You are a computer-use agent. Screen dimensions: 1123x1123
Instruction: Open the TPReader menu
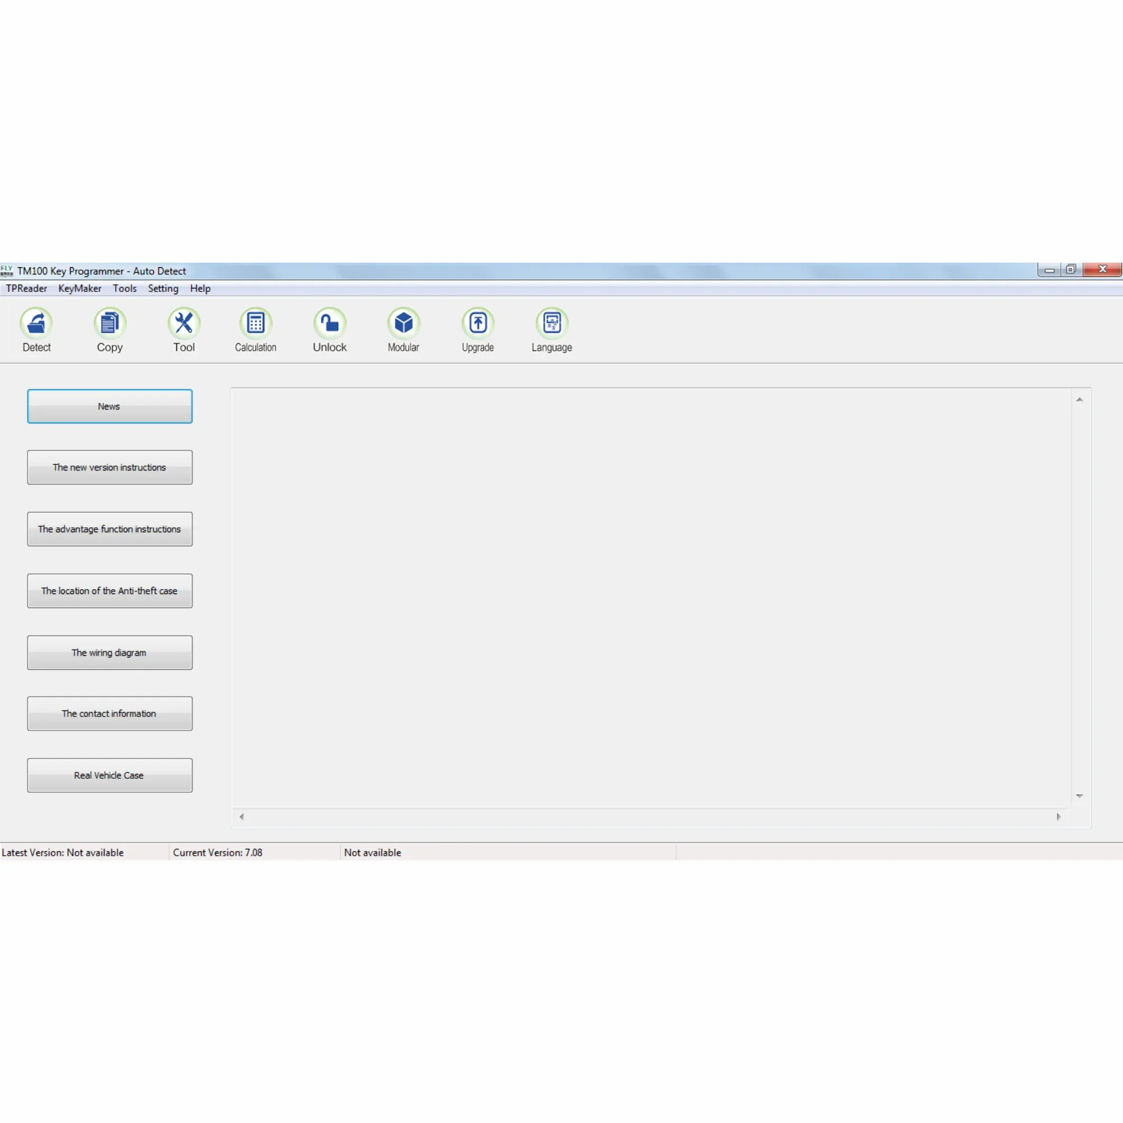tap(26, 288)
